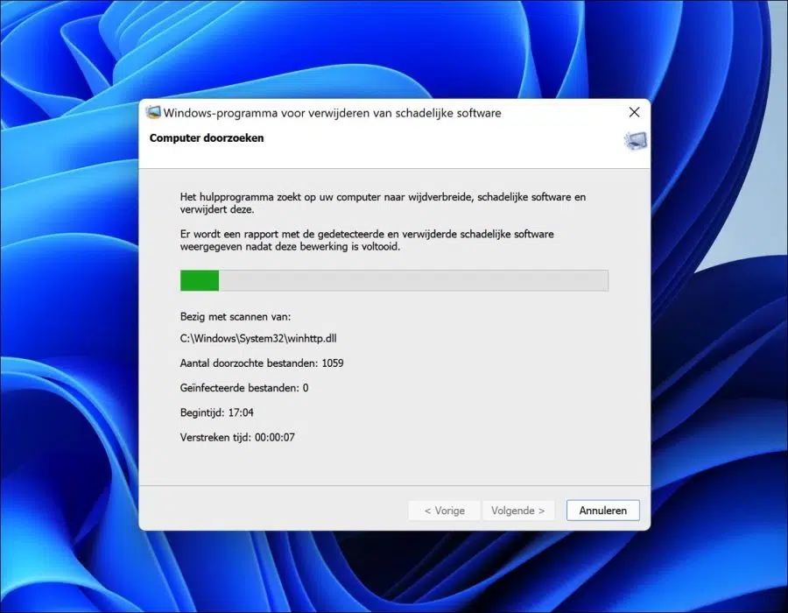Click 'Aantal doorzochte bestanden: 1059' text
The height and width of the screenshot is (613, 788).
[262, 363]
